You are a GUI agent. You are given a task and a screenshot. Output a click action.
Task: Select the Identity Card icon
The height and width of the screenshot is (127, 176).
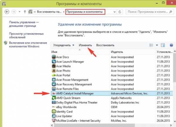click(x=54, y=111)
